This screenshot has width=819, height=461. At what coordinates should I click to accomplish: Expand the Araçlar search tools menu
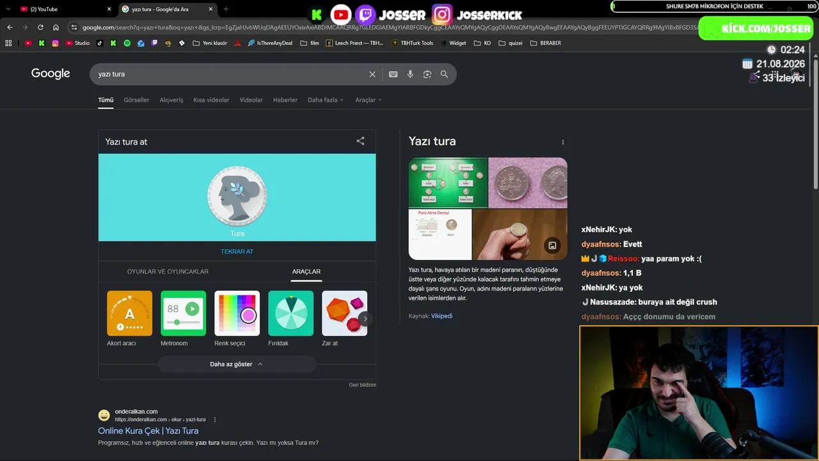pos(369,100)
